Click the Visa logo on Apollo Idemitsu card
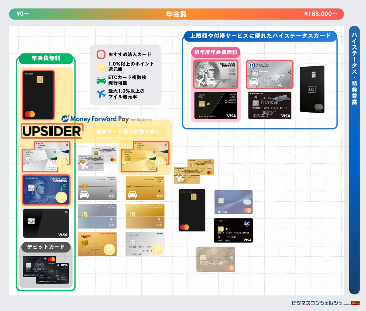This screenshot has height=311, width=366. [x=231, y=116]
